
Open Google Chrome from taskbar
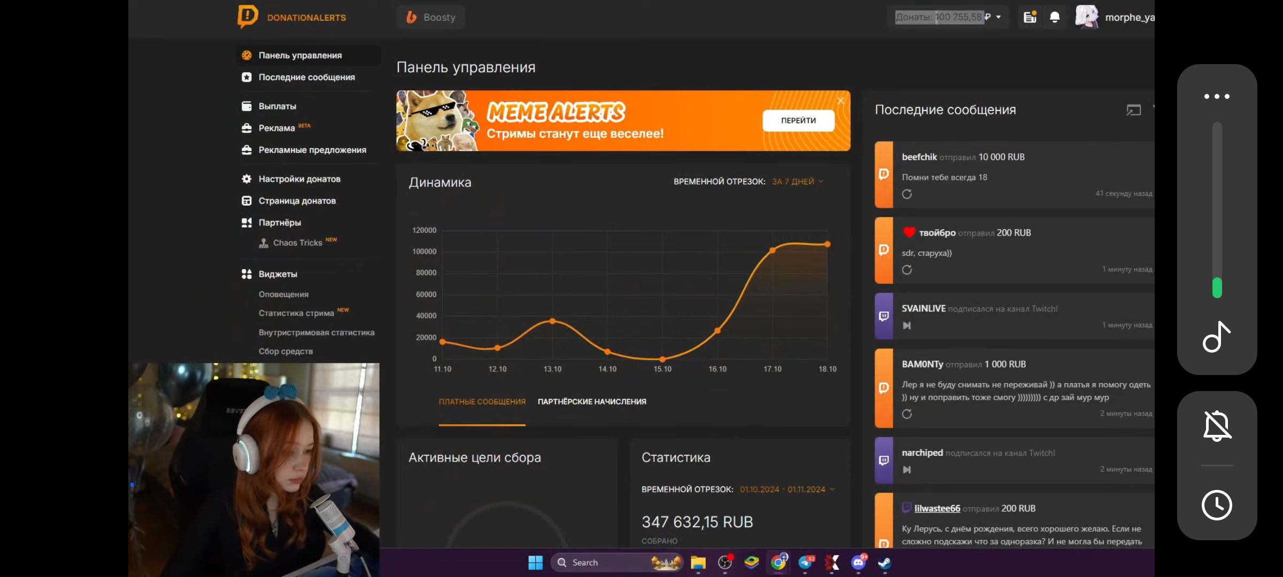coord(778,562)
